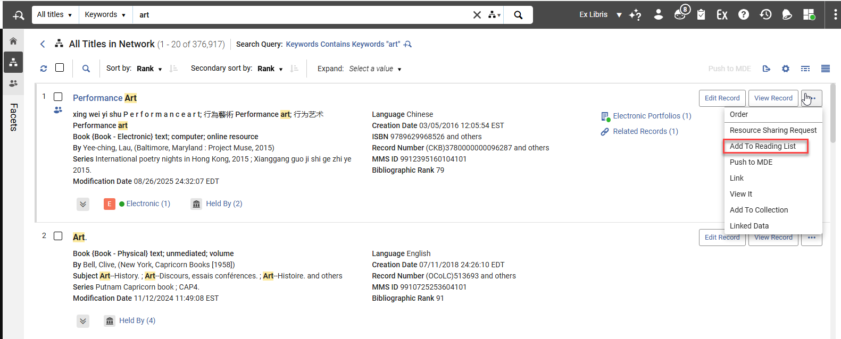
Task: Open the Electronic Portfolios (1) link
Action: 652,116
